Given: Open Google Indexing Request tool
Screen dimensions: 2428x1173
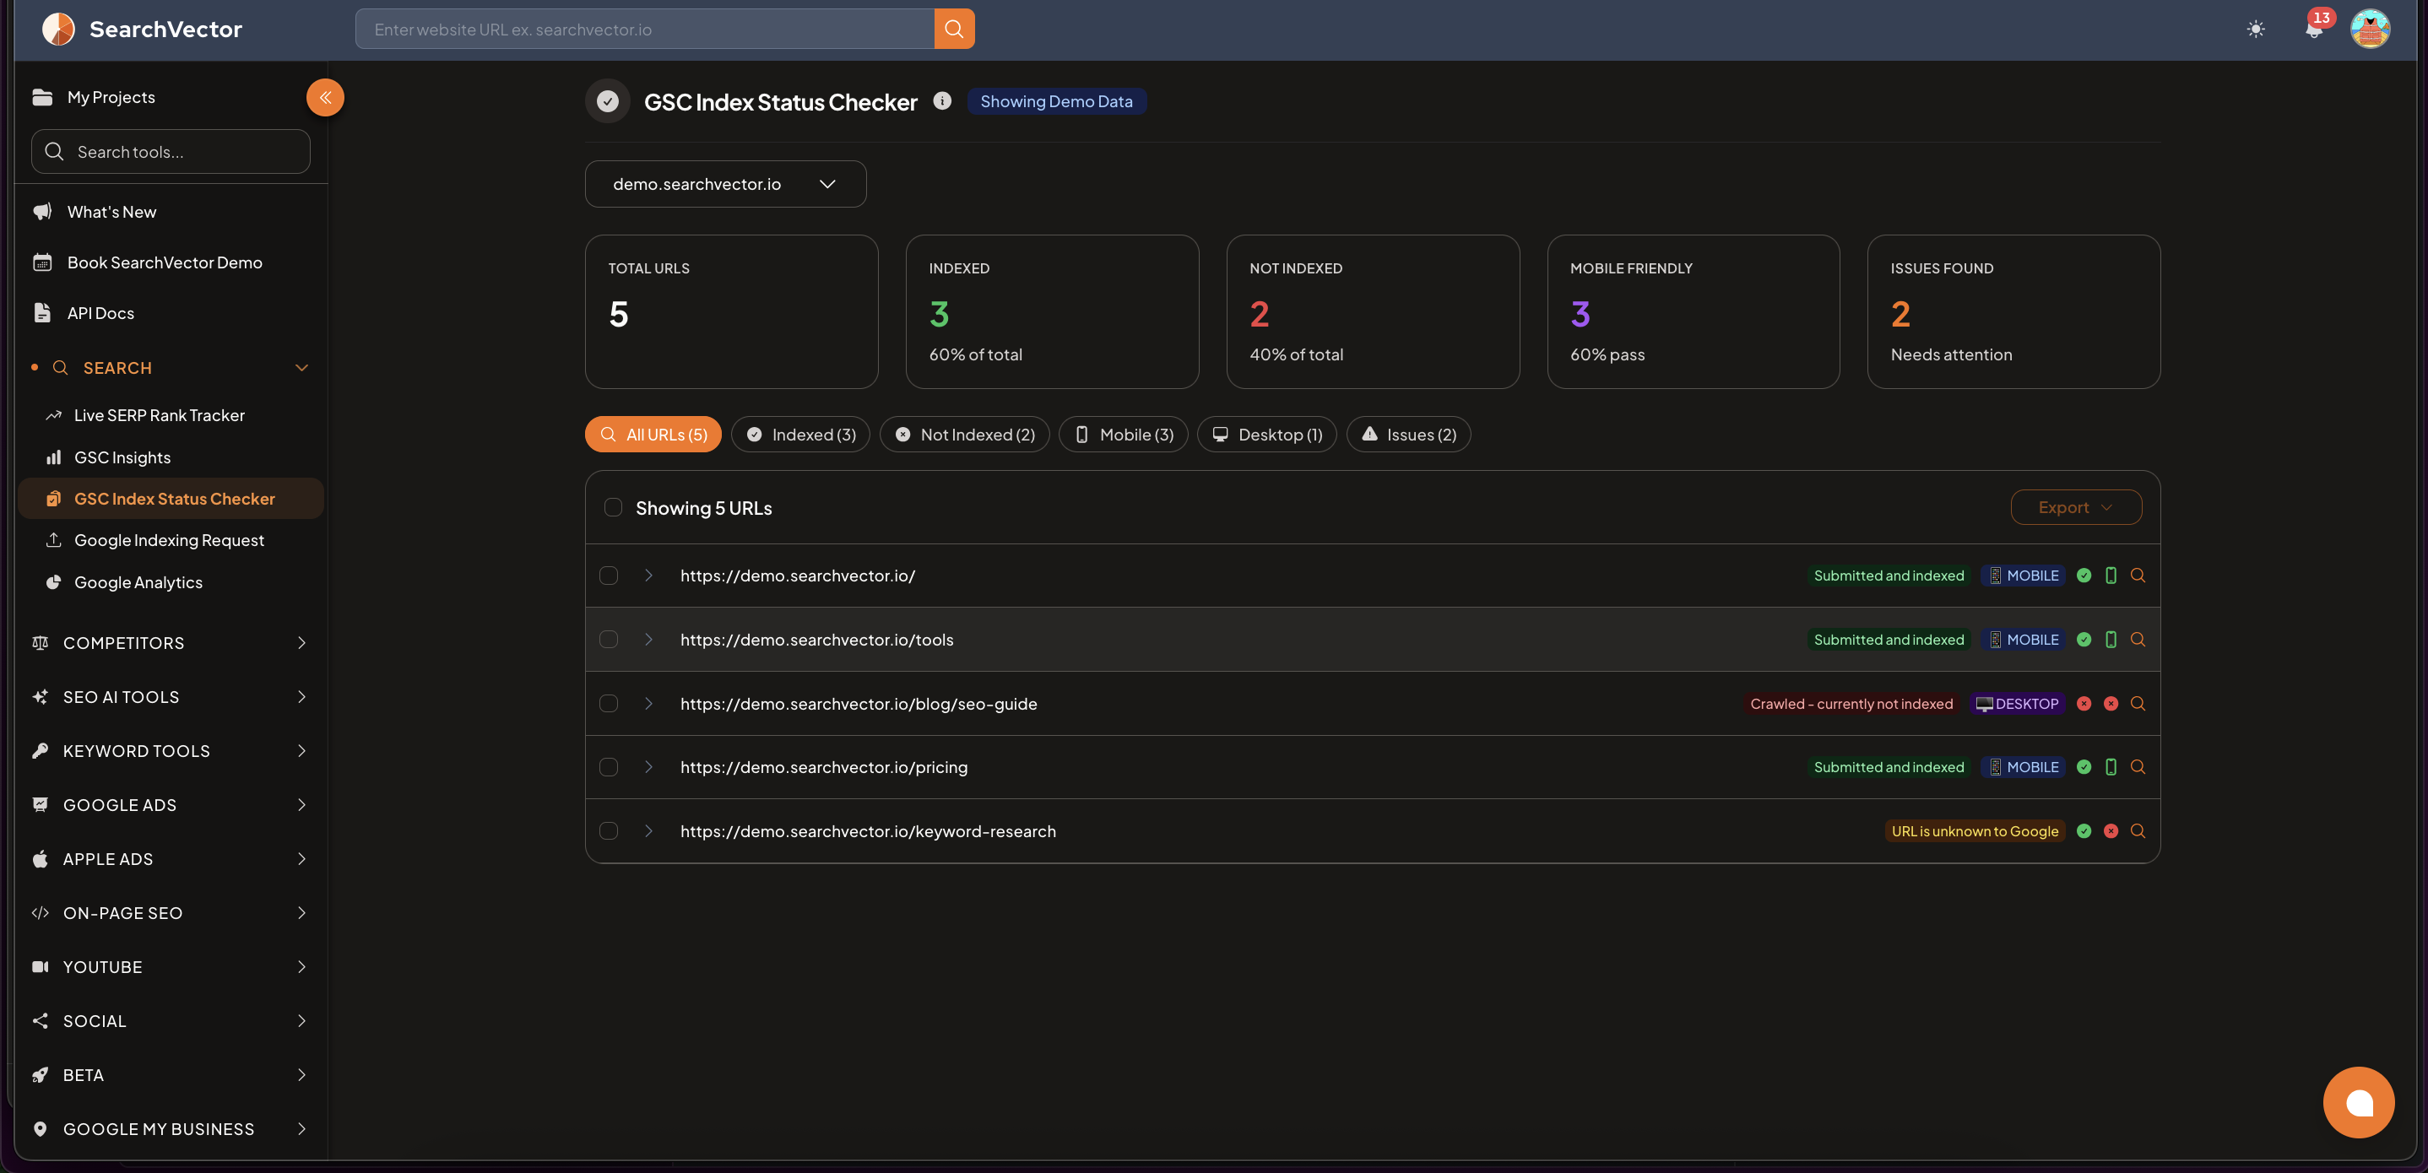Looking at the screenshot, I should point(171,541).
